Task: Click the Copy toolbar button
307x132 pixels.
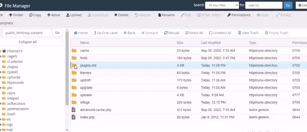Action: (x=35, y=15)
